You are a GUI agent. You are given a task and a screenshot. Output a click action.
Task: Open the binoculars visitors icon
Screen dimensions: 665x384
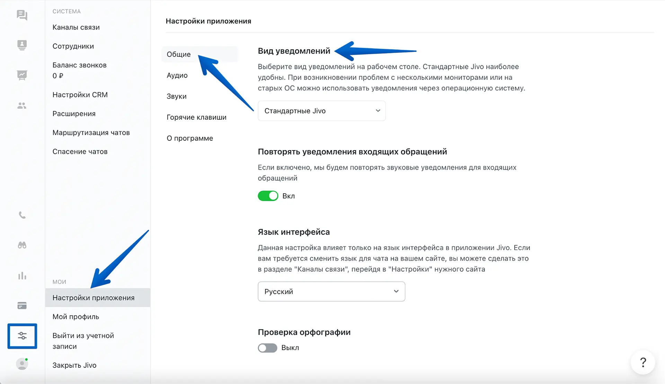coord(22,245)
